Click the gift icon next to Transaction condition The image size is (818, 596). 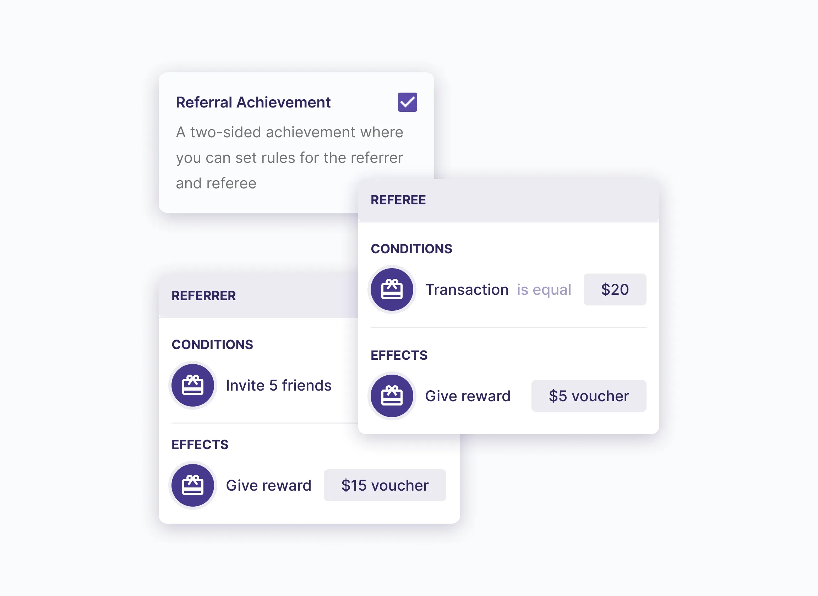click(x=392, y=289)
